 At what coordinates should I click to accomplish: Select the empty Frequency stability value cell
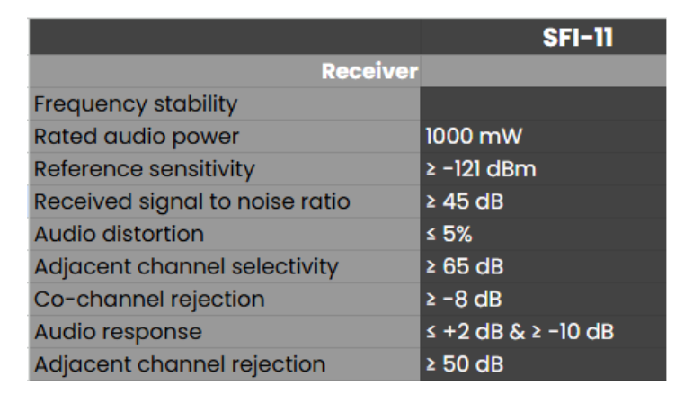click(543, 103)
